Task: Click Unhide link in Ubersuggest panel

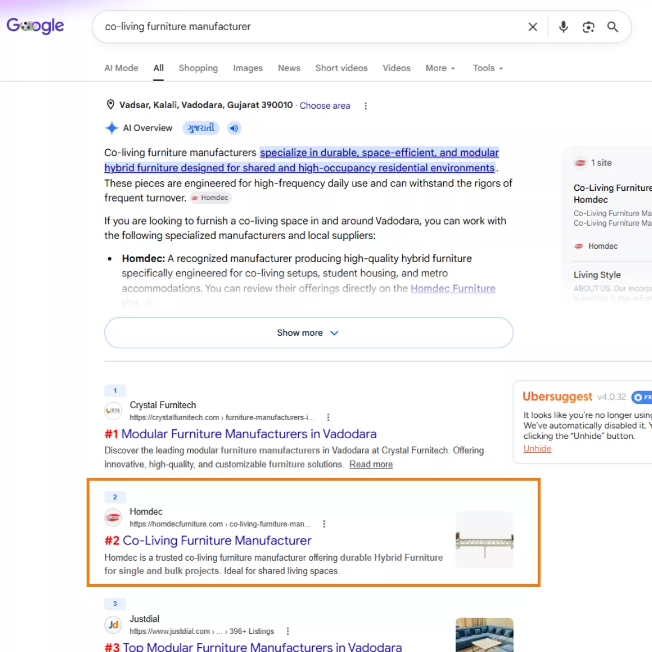Action: (x=537, y=448)
